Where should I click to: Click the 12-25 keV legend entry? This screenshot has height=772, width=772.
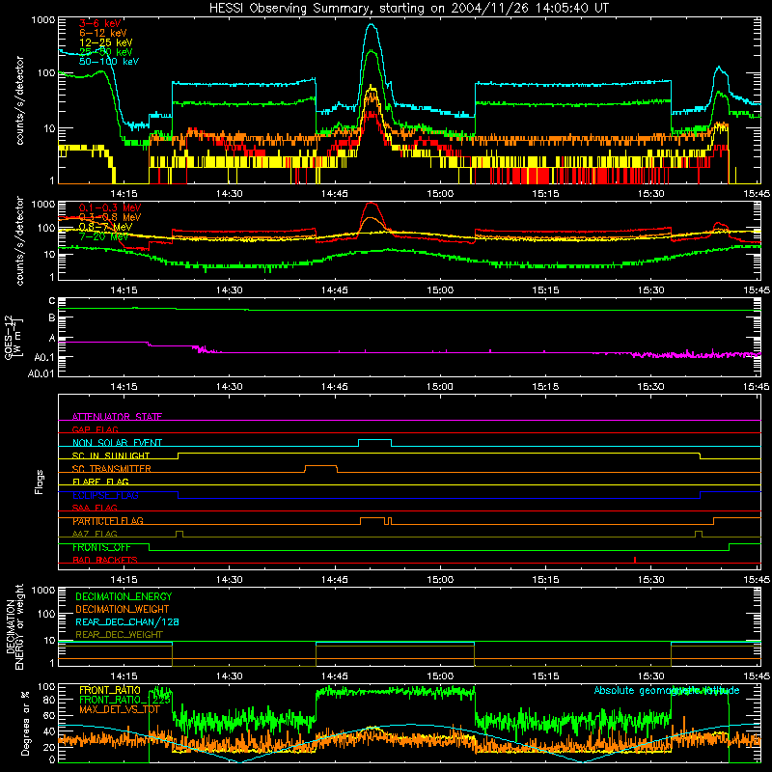106,42
